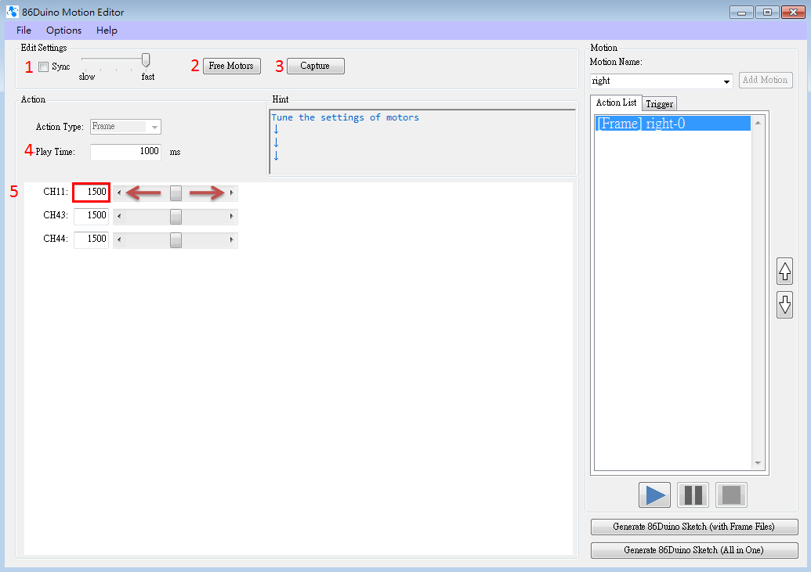This screenshot has width=811, height=572.
Task: Click the sync speed slider thumb
Action: pos(146,60)
